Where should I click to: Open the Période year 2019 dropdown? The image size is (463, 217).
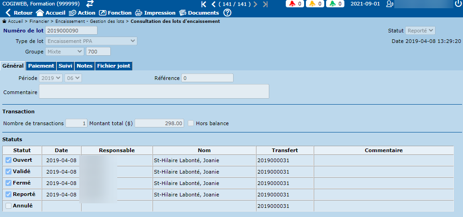(x=51, y=78)
